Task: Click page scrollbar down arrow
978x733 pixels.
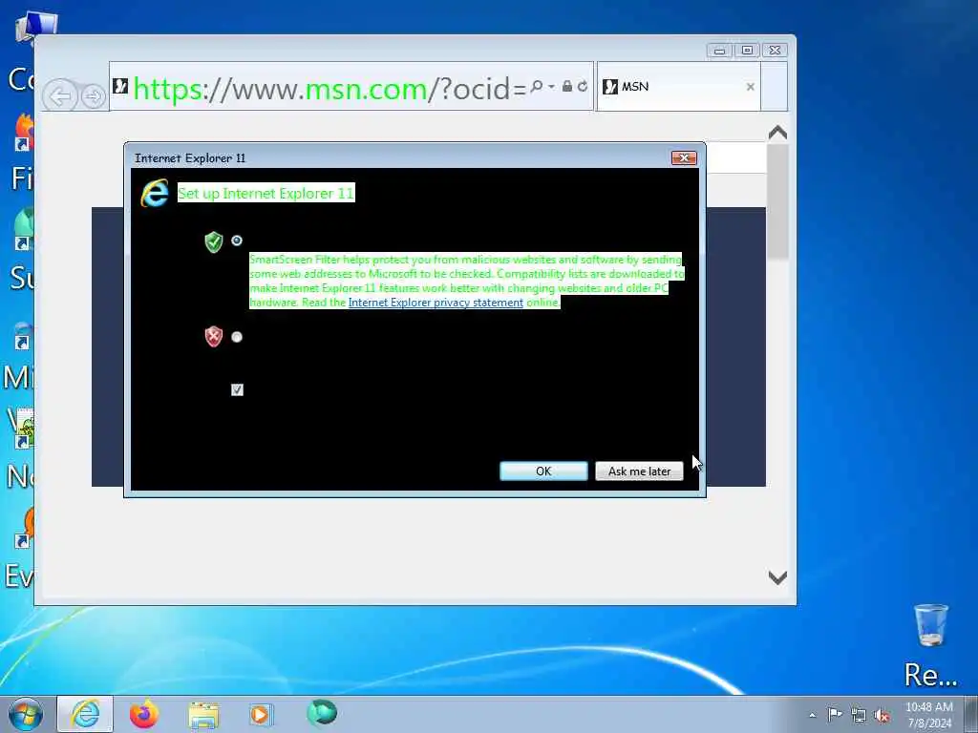Action: pyautogui.click(x=777, y=577)
